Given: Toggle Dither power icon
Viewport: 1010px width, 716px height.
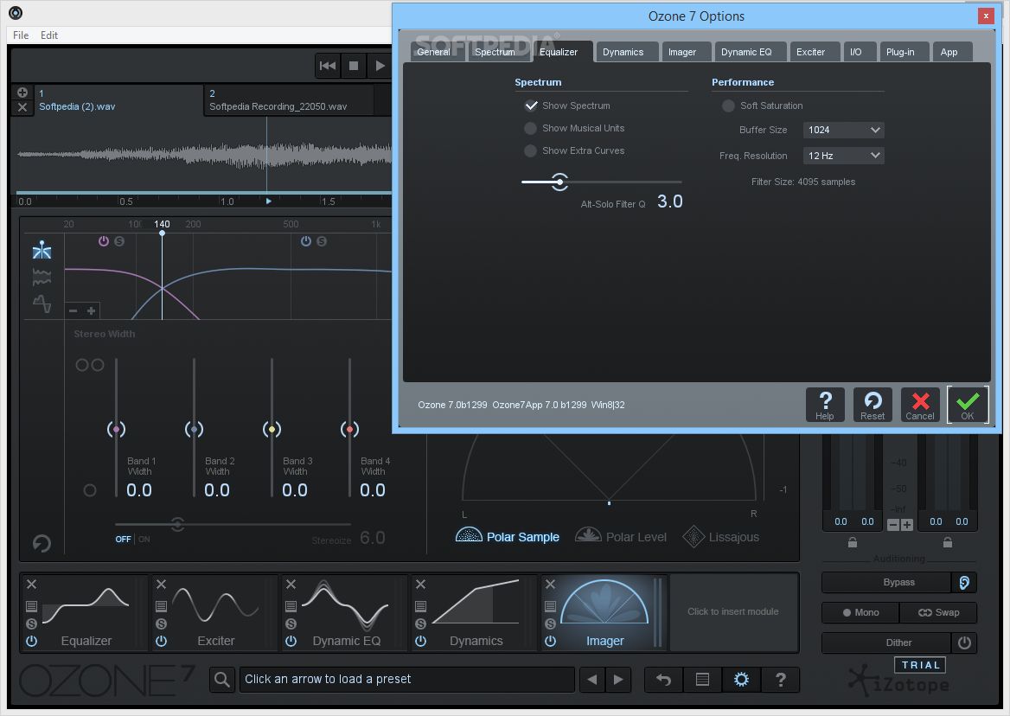Looking at the screenshot, I should pyautogui.click(x=964, y=642).
